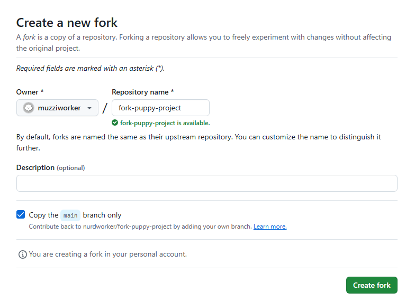Click the "Description (optional)" label
This screenshot has height=302, width=415.
tap(50, 167)
